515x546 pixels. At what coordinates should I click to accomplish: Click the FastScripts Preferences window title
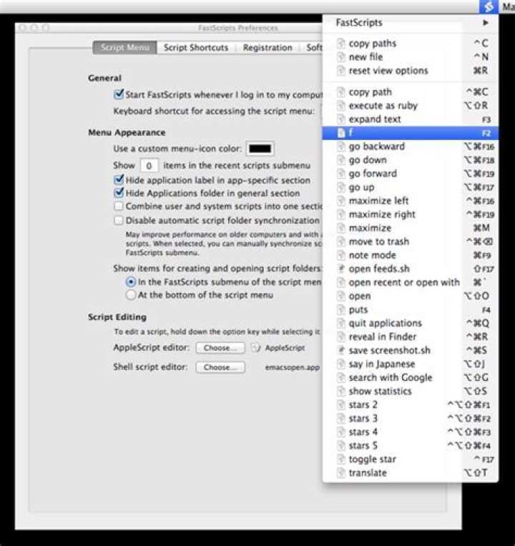238,28
